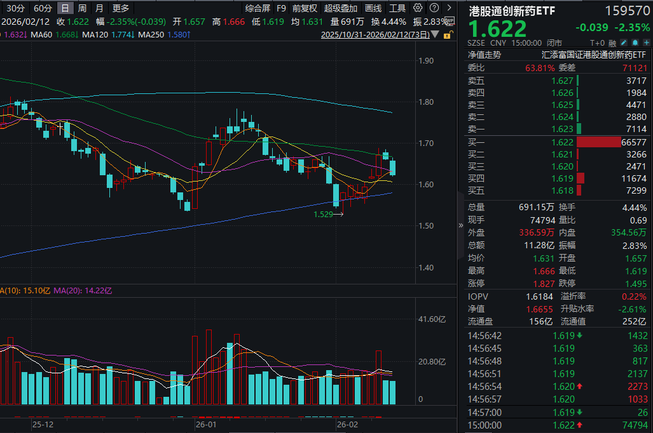Switch to the 日 daily chart tab

coord(66,8)
